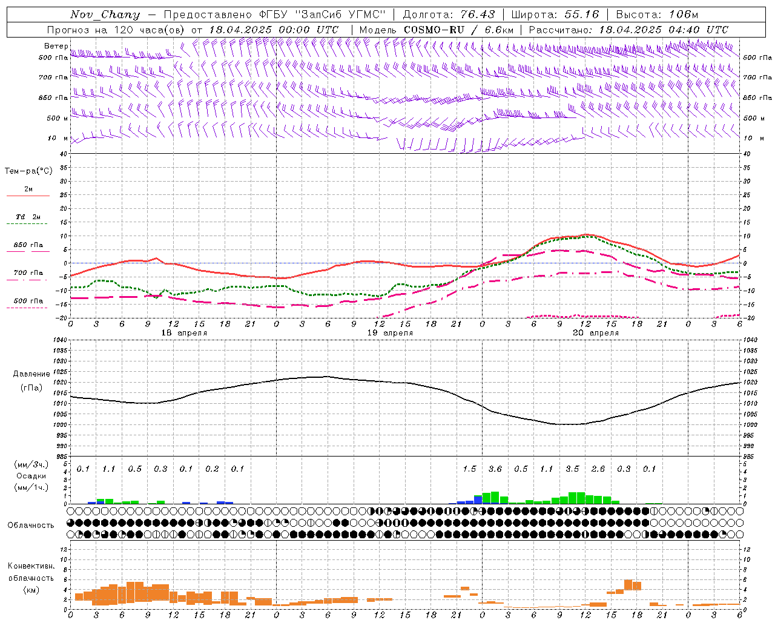The image size is (775, 620).
Task: Select the 'Долгота: 76.43' header field
Action: pyautogui.click(x=449, y=15)
